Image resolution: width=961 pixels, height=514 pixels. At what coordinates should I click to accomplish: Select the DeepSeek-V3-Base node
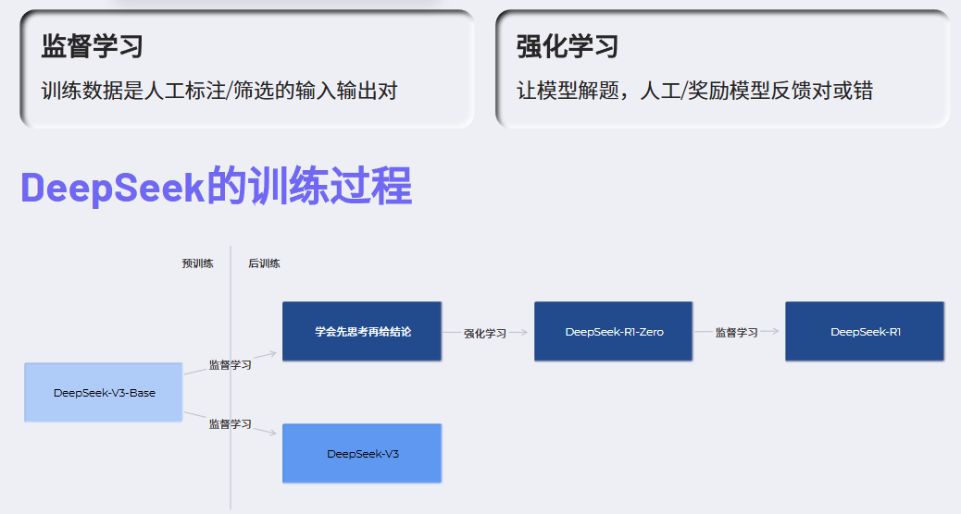coord(104,392)
